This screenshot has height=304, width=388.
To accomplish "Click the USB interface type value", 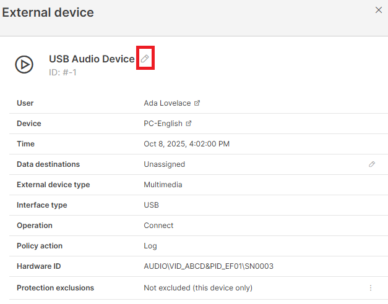I will 151,205.
